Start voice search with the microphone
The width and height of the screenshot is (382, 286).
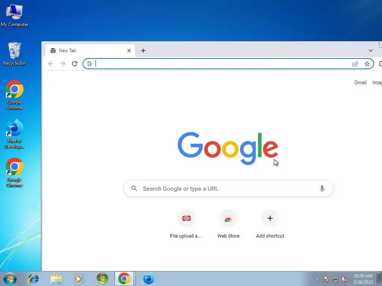(322, 188)
